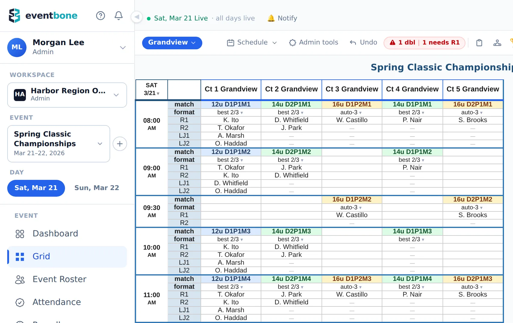513x323 pixels.
Task: Open the help question-mark icon
Action: pos(101,16)
